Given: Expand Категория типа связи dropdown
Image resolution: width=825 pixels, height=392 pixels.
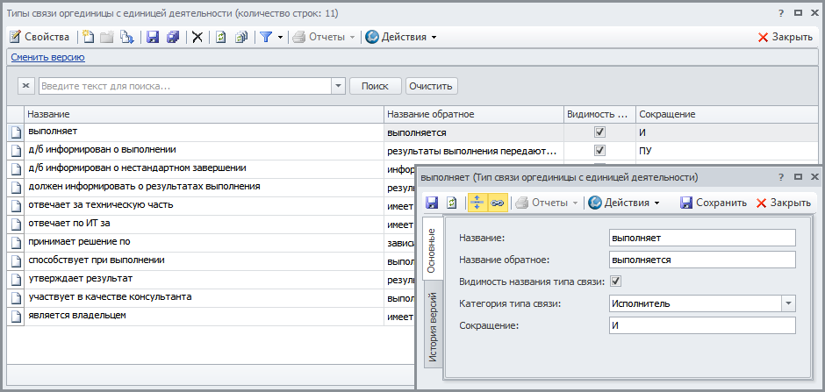Looking at the screenshot, I should (x=787, y=303).
